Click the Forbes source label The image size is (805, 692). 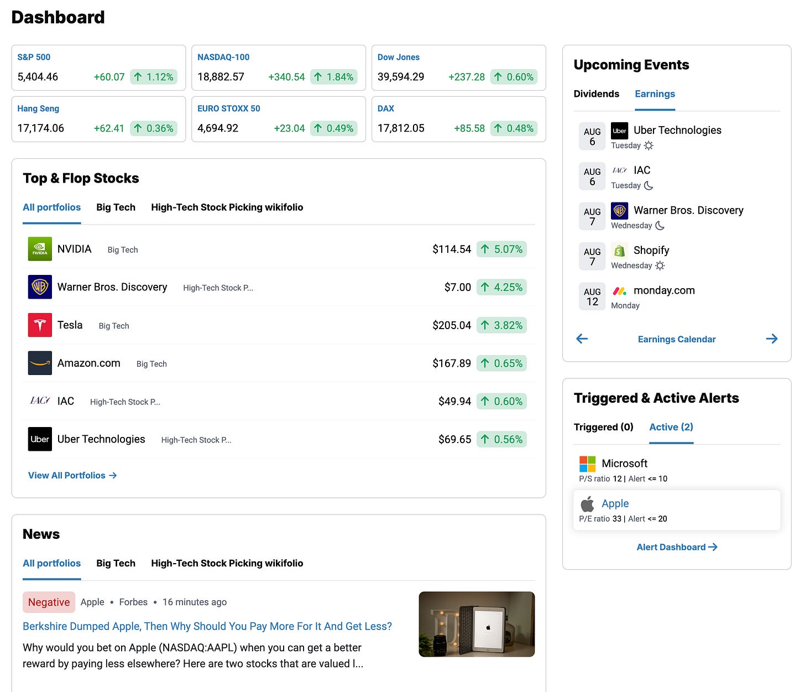tap(133, 602)
